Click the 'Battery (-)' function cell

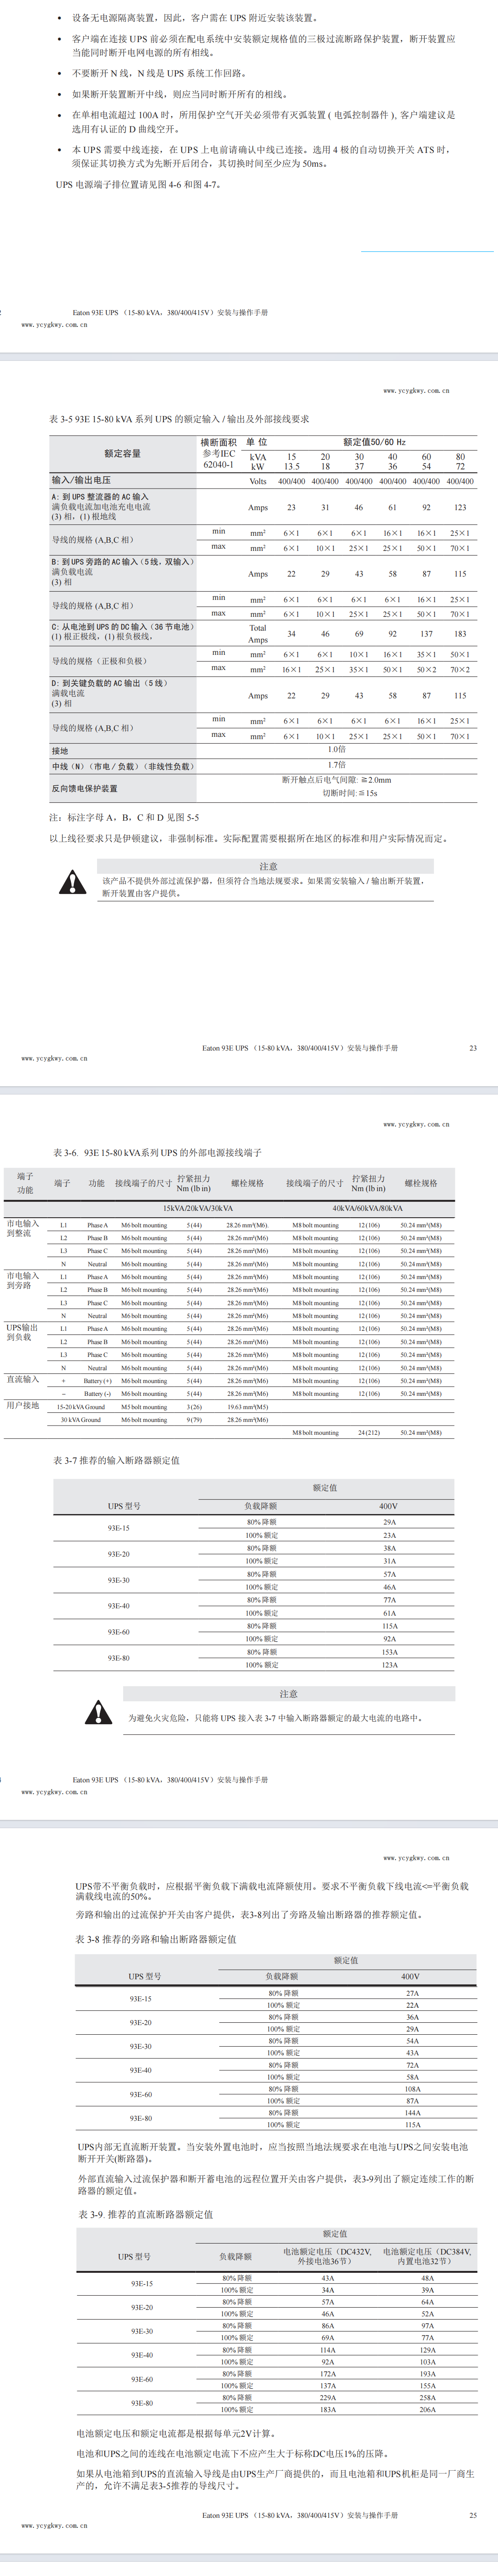(97, 1394)
